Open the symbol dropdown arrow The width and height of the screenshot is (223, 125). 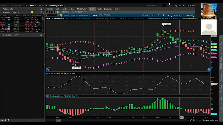(58, 15)
